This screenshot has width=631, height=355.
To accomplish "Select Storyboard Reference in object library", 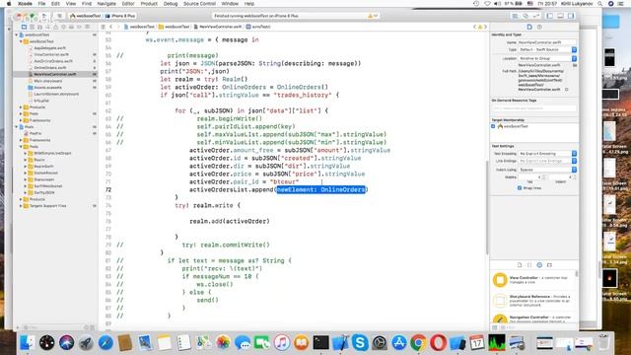I will [533, 301].
